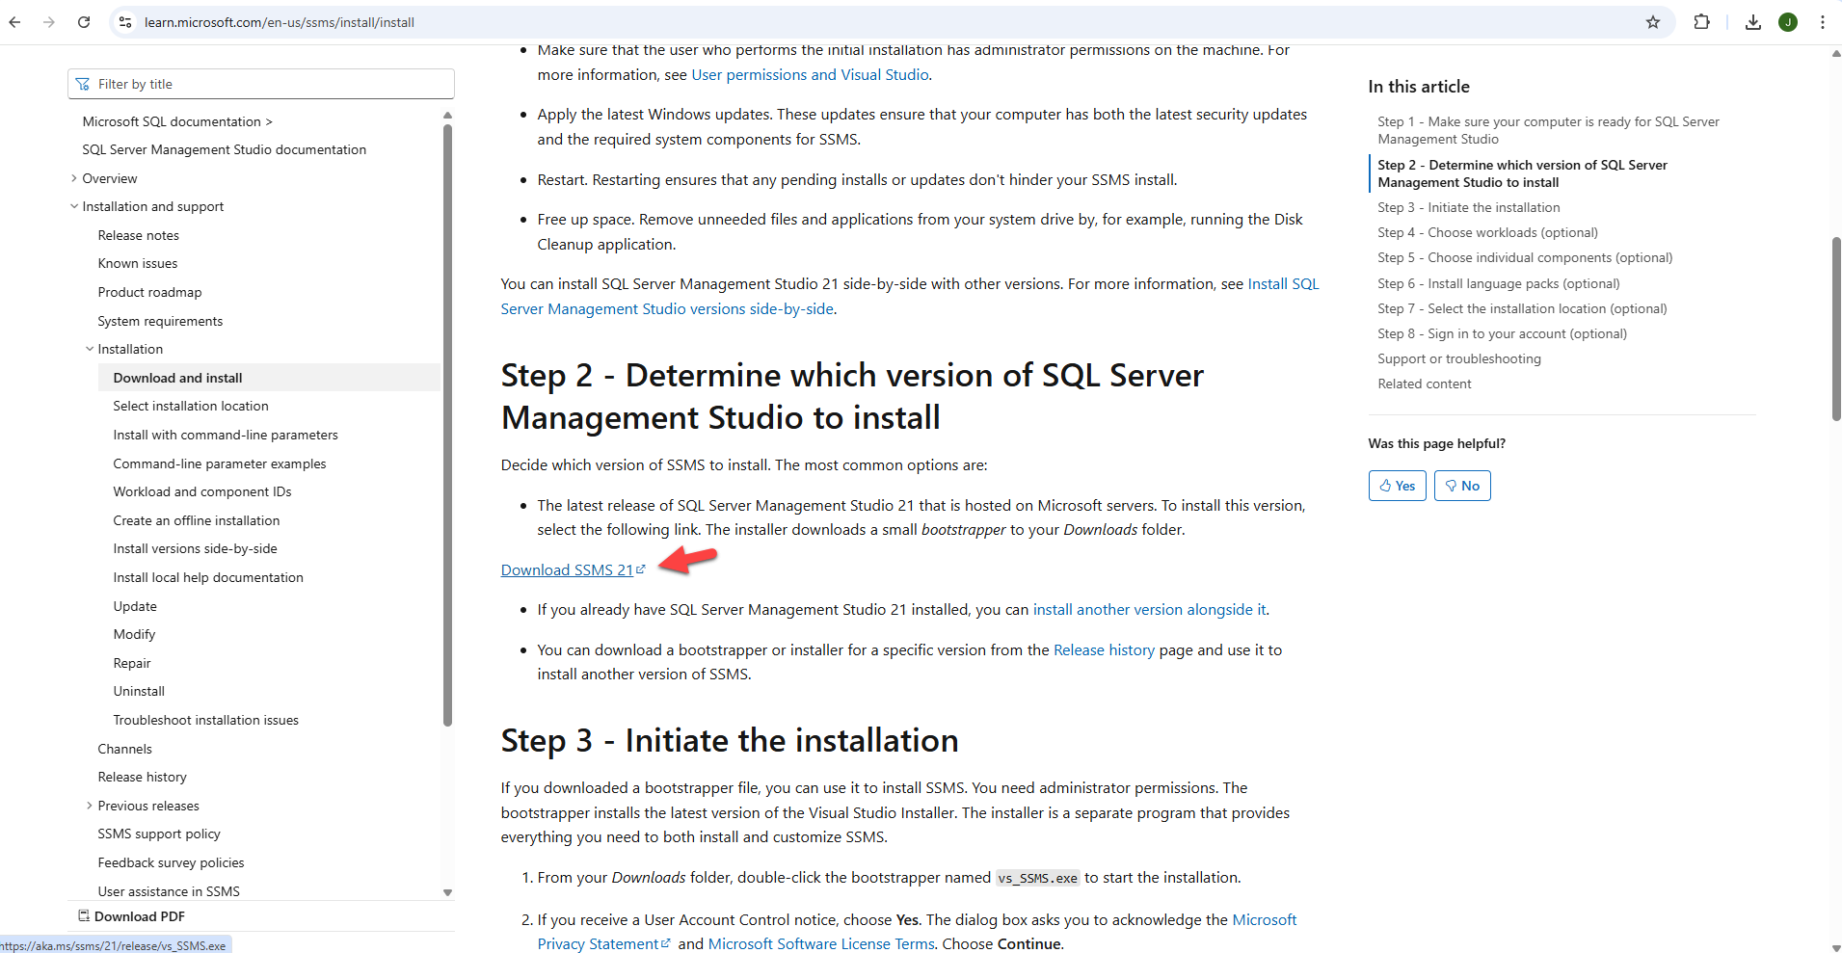The height and width of the screenshot is (953, 1842).
Task: Collapse the Installation and support section
Action: click(x=74, y=206)
